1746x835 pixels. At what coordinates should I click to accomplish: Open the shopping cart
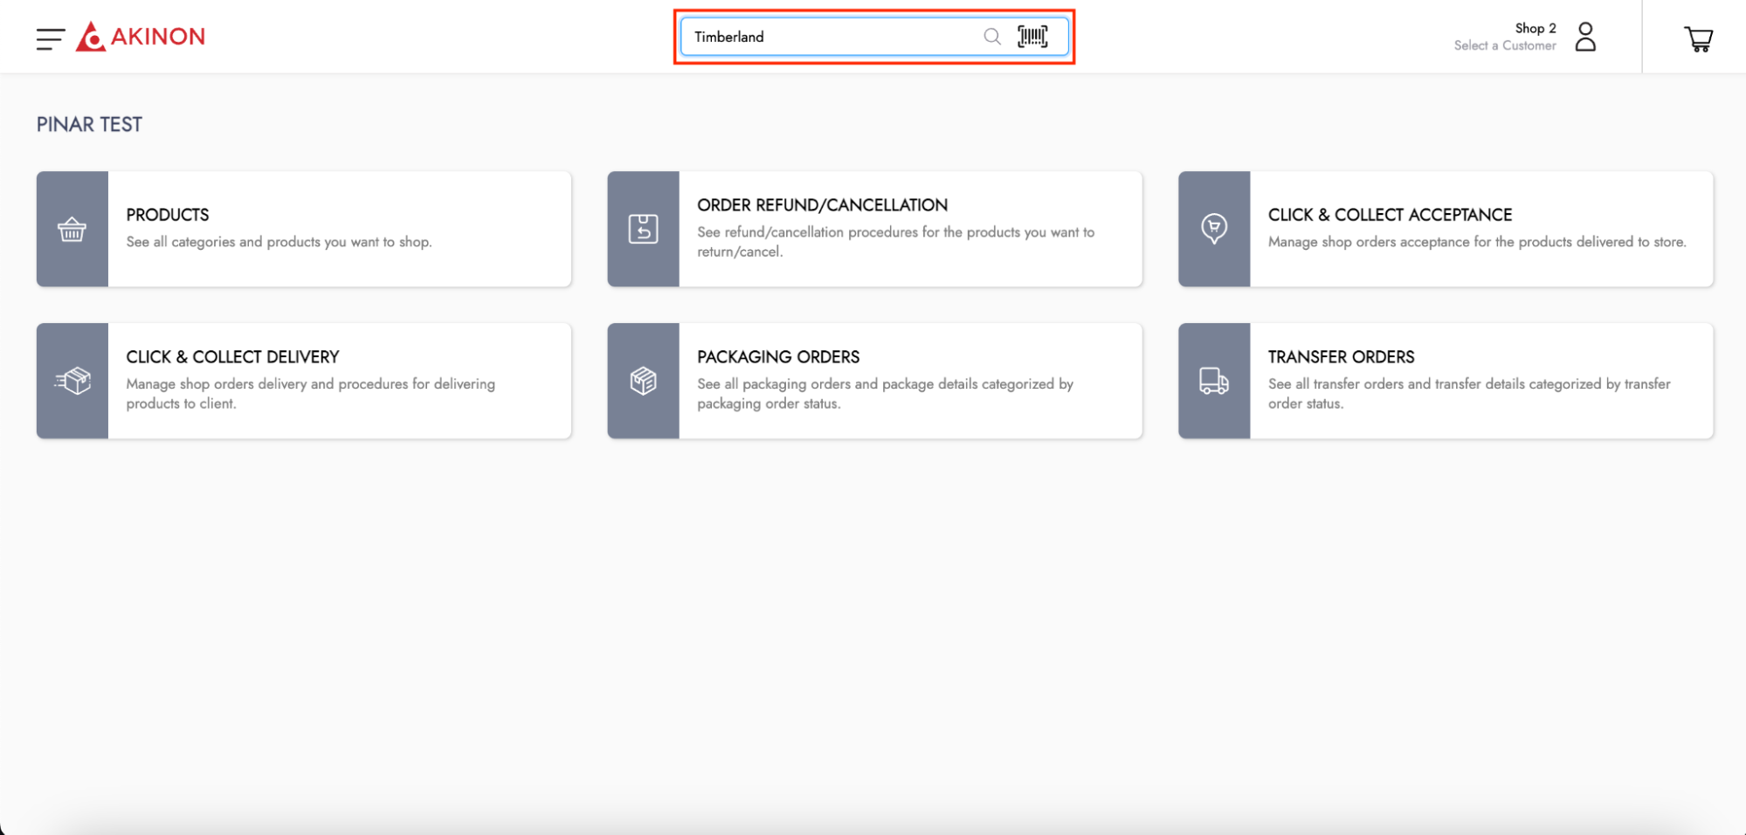click(x=1698, y=38)
